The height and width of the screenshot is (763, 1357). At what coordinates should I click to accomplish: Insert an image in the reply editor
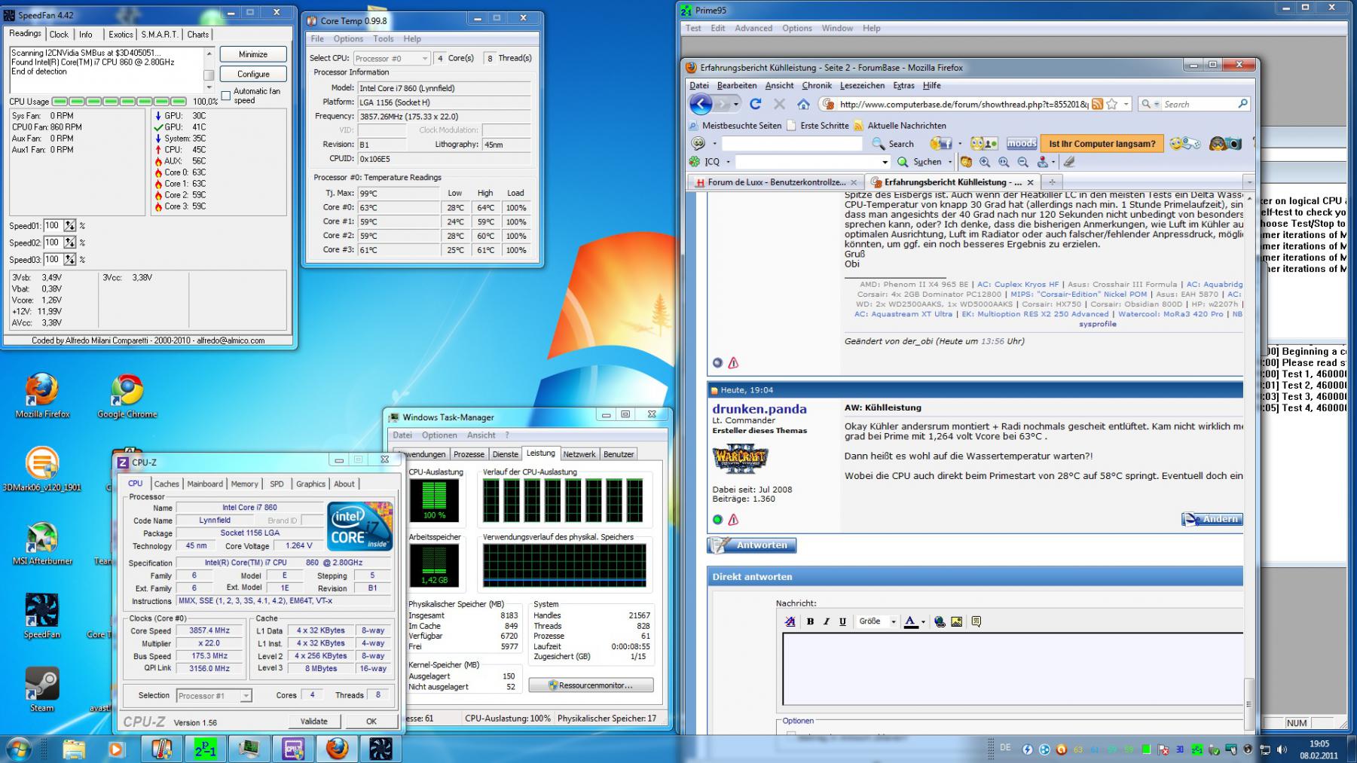tap(956, 621)
